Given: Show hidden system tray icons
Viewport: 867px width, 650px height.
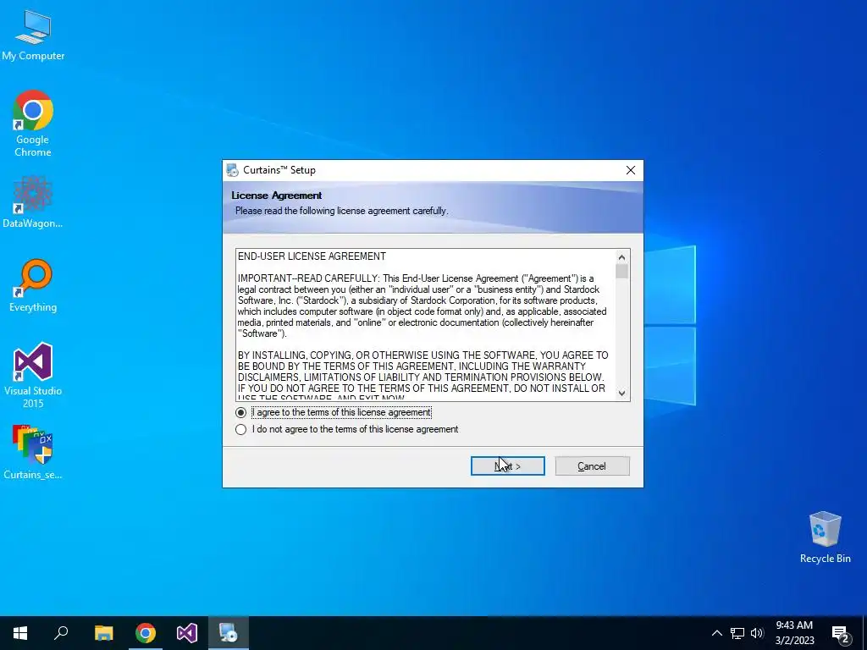Looking at the screenshot, I should click(716, 633).
